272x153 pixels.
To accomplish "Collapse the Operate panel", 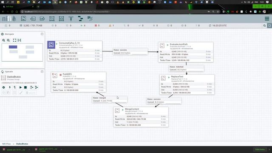I will tap(42, 71).
